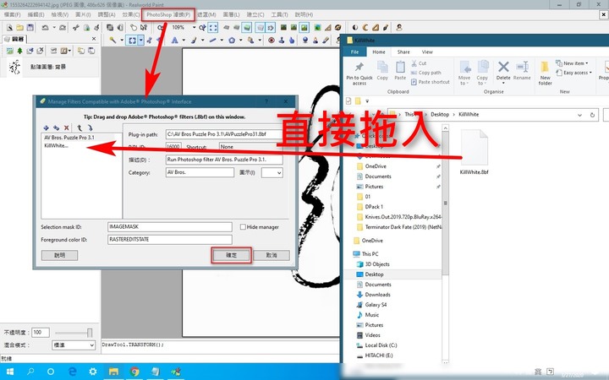
Task: Click the Delete icon in the File Explorer ribbon
Action: (x=503, y=67)
